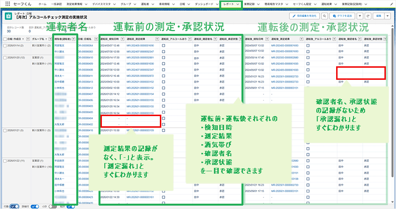Open the ダッシュボード tab
The image size is (396, 209).
click(x=204, y=4)
